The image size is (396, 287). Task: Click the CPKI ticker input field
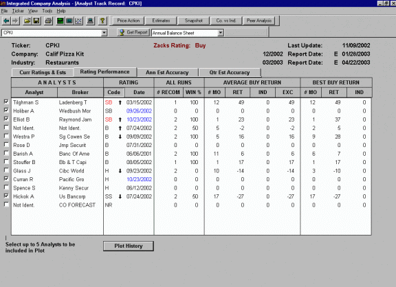tap(52, 33)
